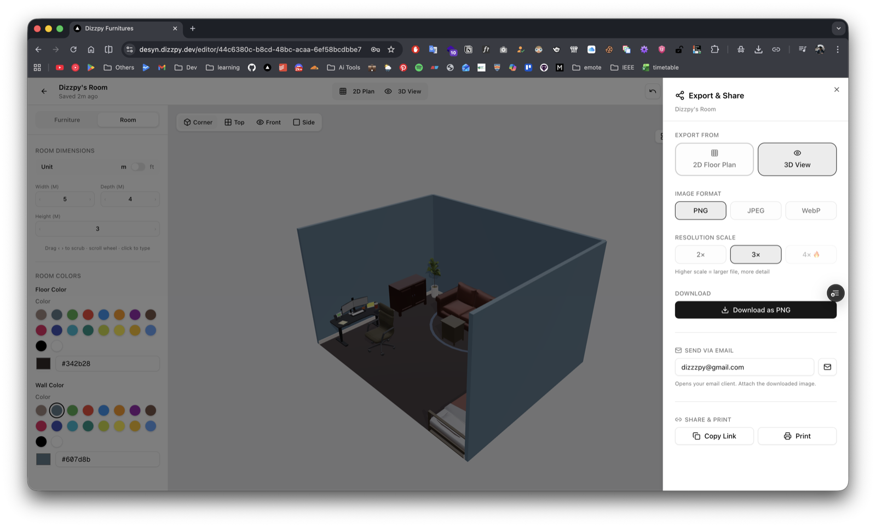Image resolution: width=876 pixels, height=527 pixels.
Task: Pick the white wall color swatch
Action: [x=57, y=442]
